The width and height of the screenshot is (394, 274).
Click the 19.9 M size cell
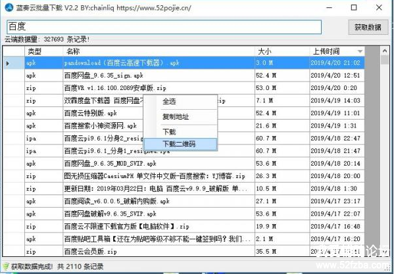282,226
